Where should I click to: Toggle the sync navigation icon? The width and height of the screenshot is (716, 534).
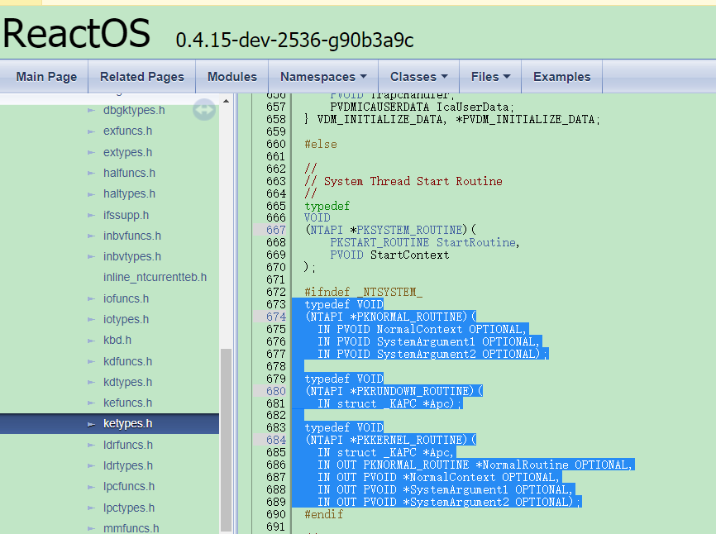tap(204, 110)
